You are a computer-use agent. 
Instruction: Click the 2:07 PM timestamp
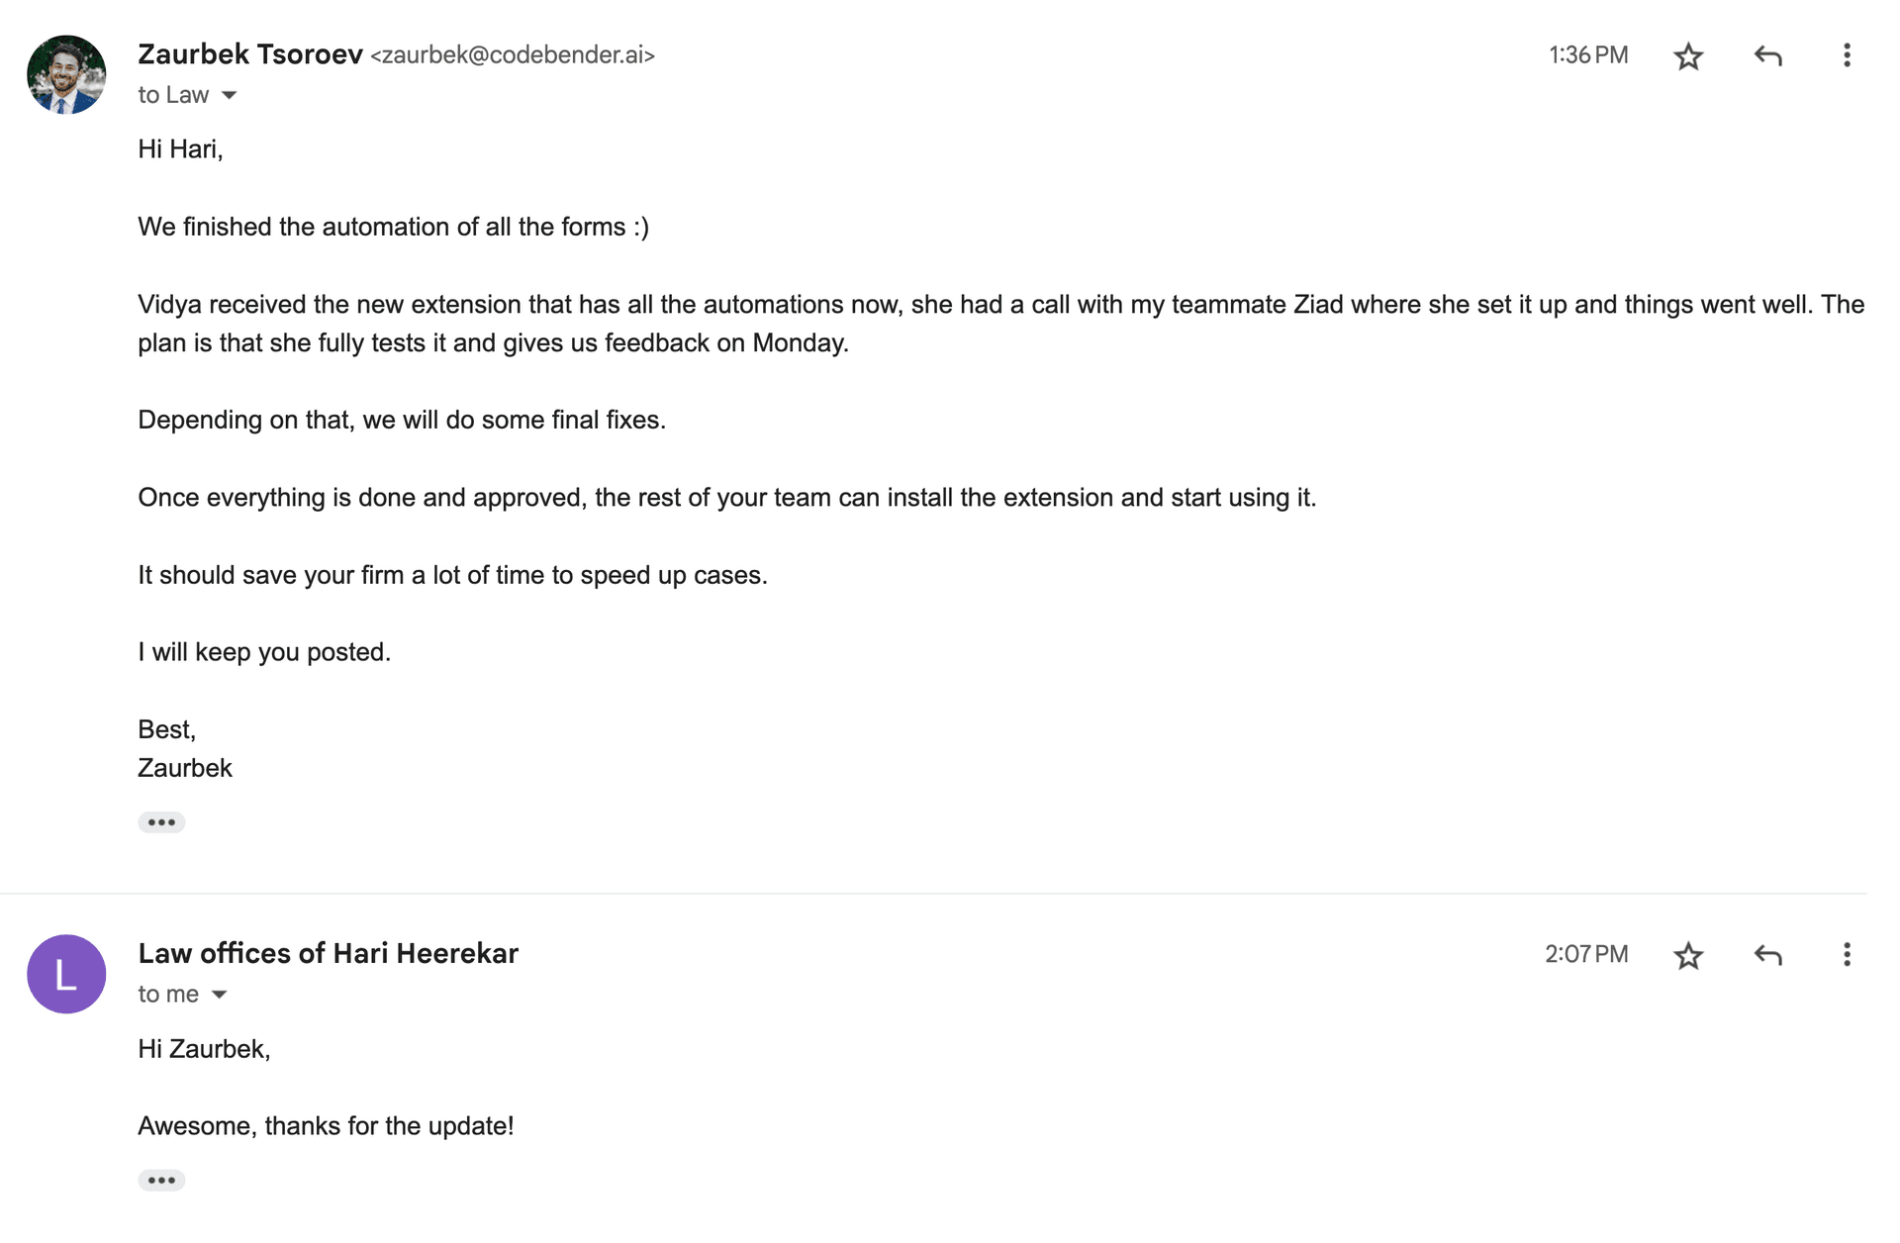pos(1586,954)
